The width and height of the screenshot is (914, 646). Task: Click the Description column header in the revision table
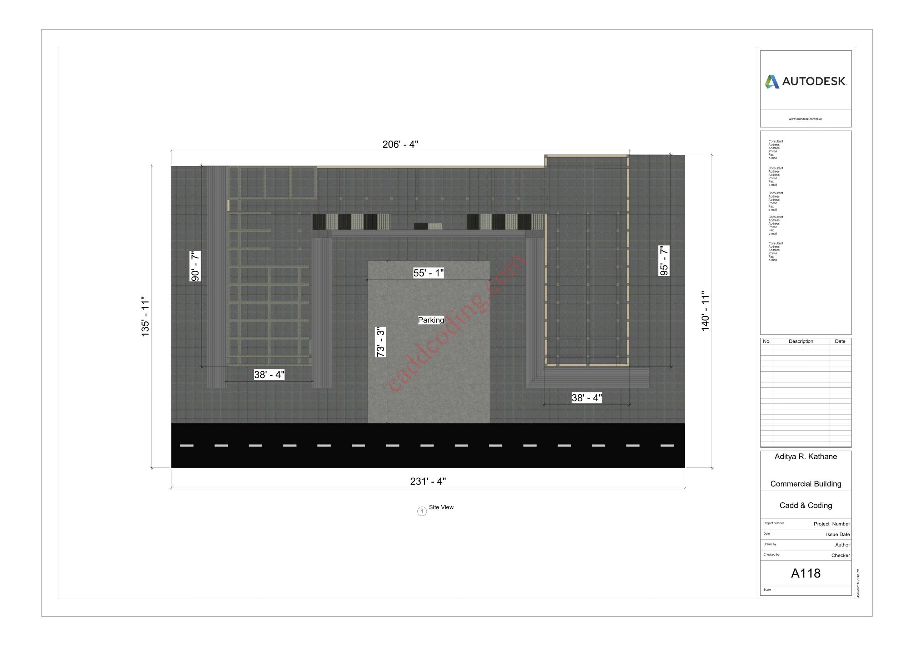800,341
